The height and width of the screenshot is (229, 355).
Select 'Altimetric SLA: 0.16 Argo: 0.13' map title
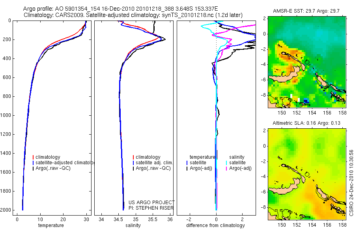(306, 123)
